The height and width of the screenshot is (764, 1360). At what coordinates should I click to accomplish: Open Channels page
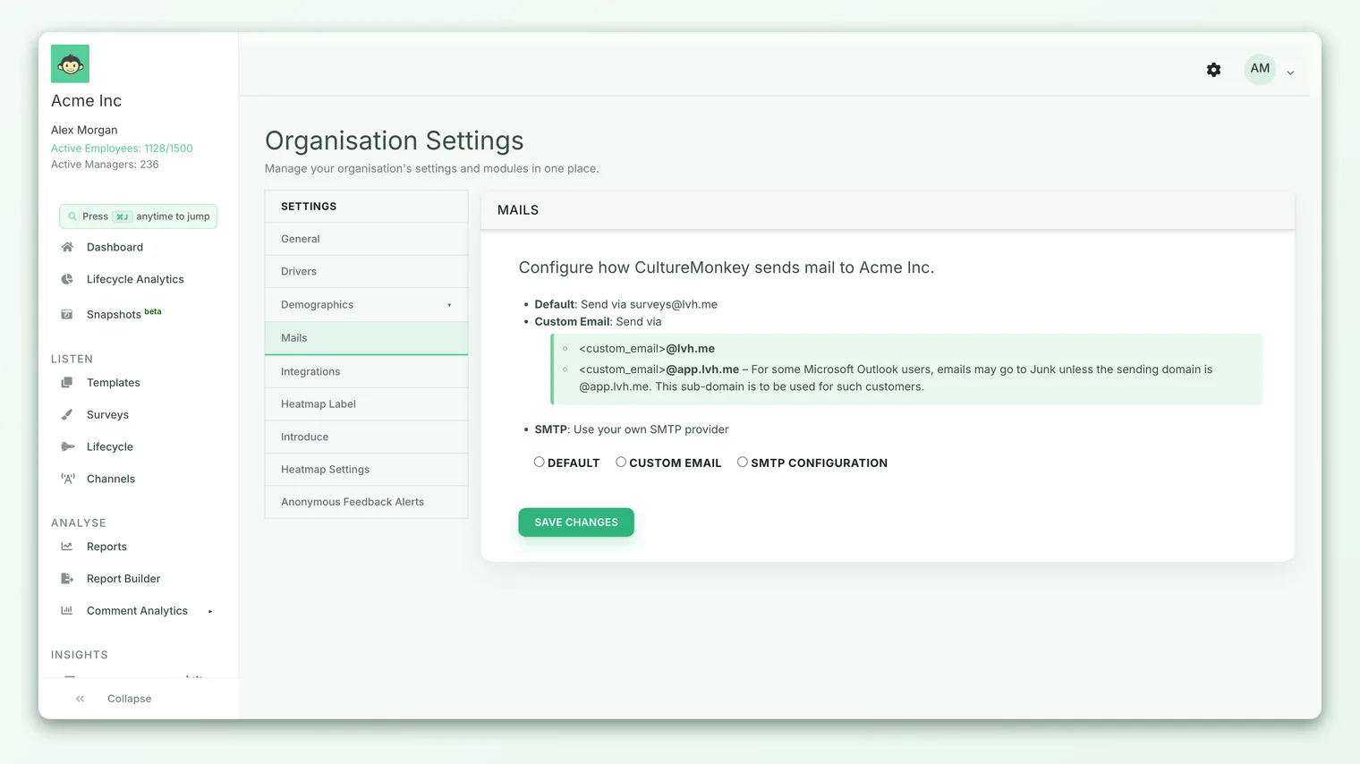click(x=111, y=480)
